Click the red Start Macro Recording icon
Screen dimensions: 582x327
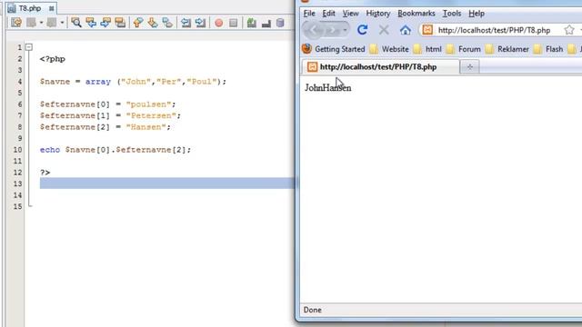click(x=218, y=23)
